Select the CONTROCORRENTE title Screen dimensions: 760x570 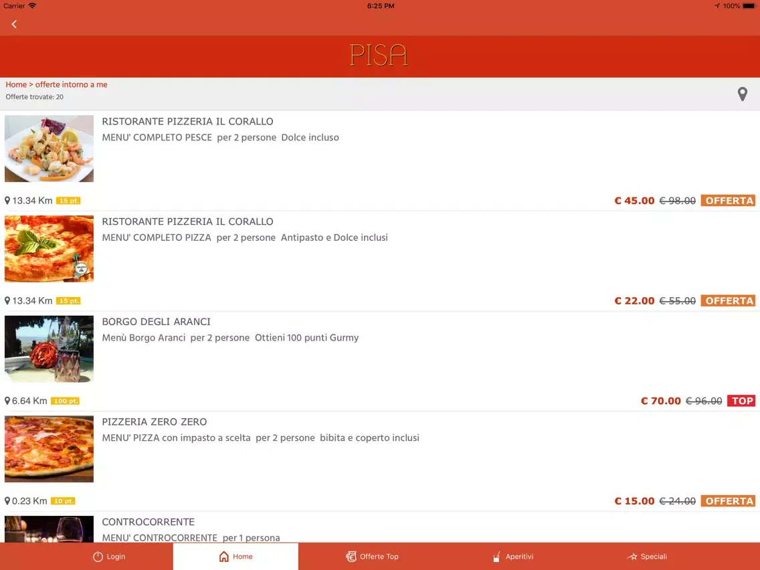pyautogui.click(x=149, y=522)
